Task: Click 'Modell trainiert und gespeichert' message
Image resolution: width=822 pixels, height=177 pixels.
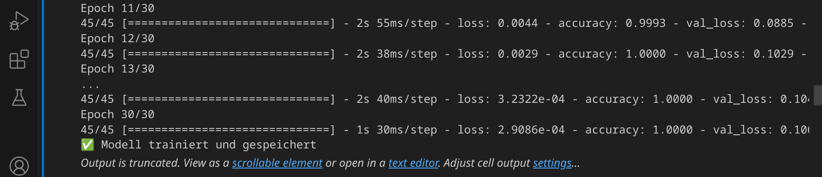Action: pyautogui.click(x=208, y=145)
